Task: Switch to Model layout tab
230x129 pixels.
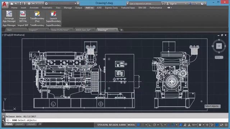Action: 9,124
